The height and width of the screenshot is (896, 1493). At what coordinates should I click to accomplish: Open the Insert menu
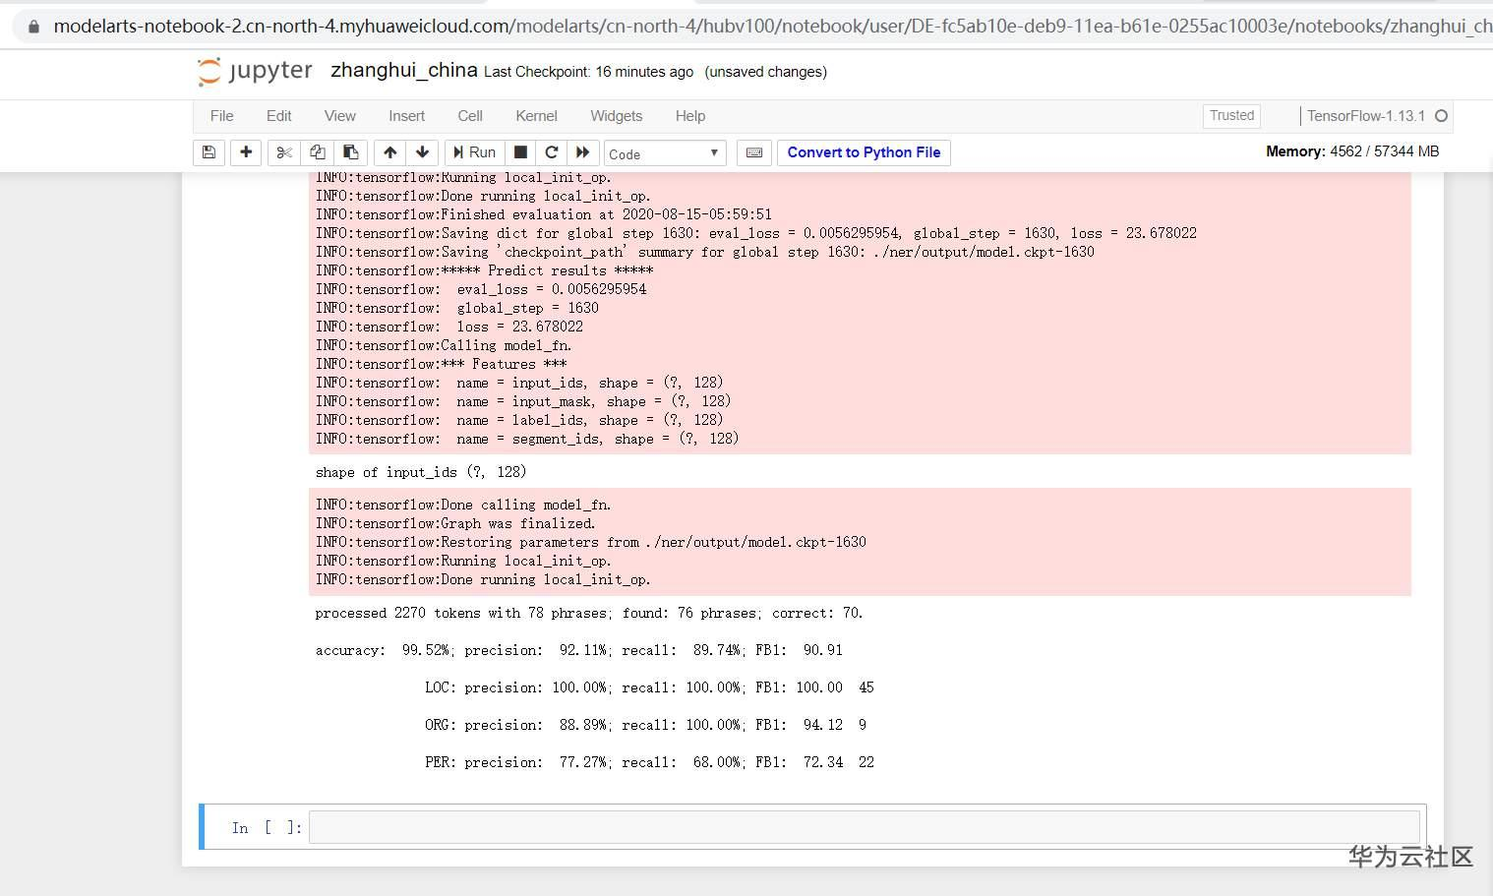[x=407, y=116]
